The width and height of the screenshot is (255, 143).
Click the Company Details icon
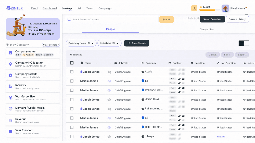pos(10,75)
